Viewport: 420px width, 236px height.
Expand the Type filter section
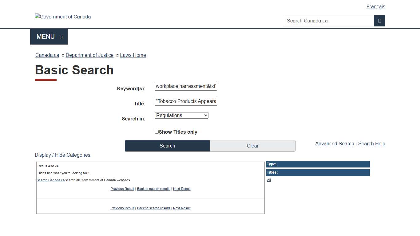(318, 164)
